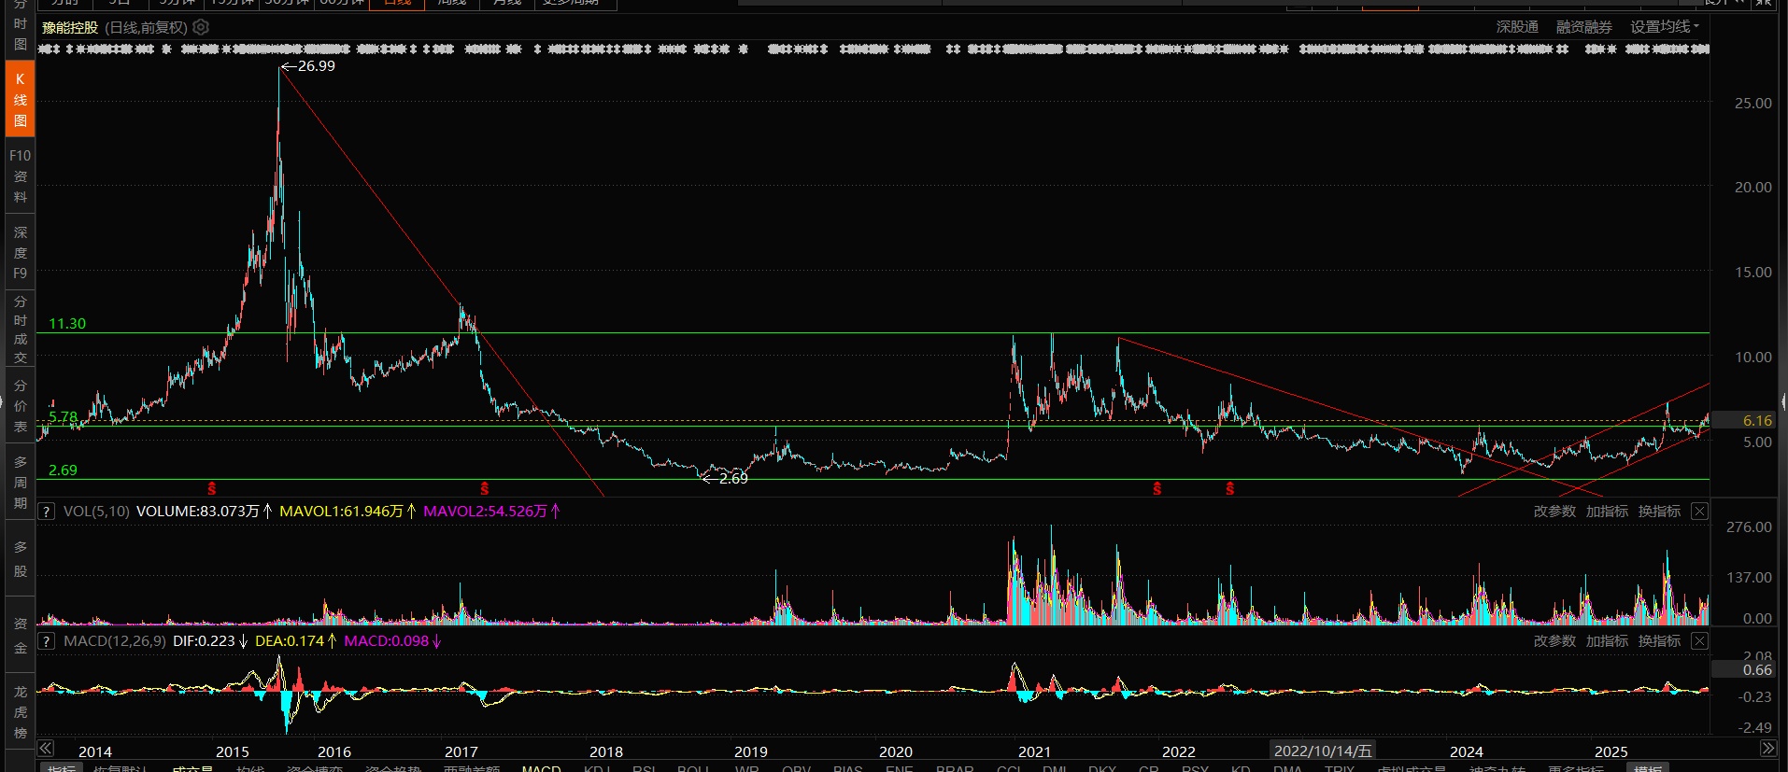Select the MACD indicator tab at bottom
The height and width of the screenshot is (772, 1788).
[541, 768]
